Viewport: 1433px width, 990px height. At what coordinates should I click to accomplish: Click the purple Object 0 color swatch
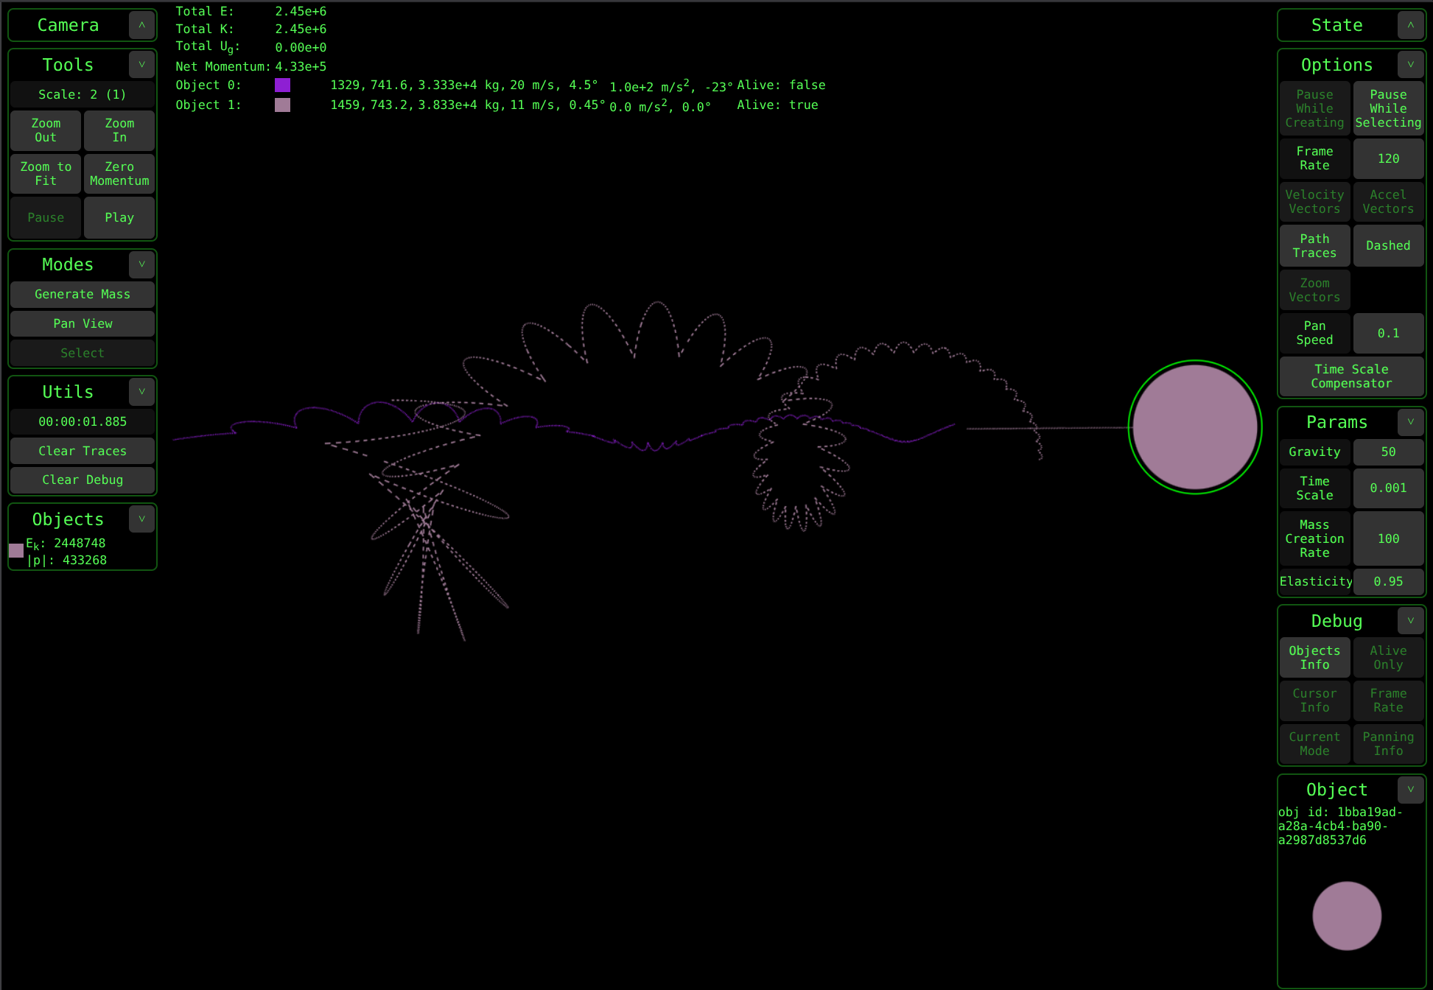point(282,85)
